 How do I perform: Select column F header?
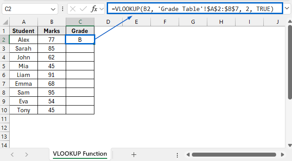click(x=165, y=22)
